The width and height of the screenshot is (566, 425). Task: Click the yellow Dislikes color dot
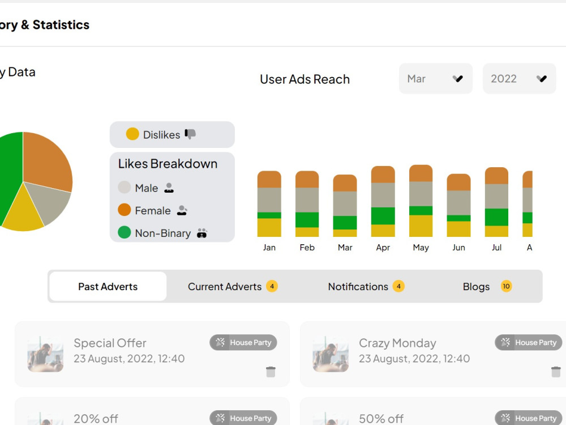[132, 134]
